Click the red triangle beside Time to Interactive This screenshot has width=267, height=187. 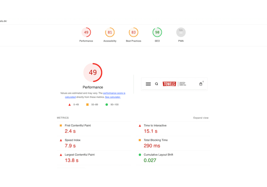tap(139, 125)
